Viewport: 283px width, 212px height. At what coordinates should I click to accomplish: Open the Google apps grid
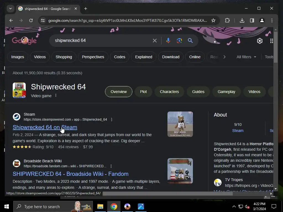(271, 41)
